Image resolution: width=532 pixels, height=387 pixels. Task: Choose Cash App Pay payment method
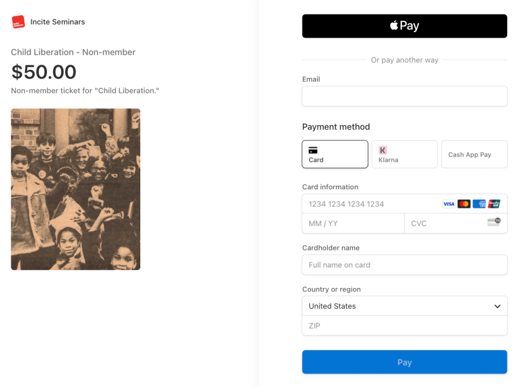pos(474,155)
